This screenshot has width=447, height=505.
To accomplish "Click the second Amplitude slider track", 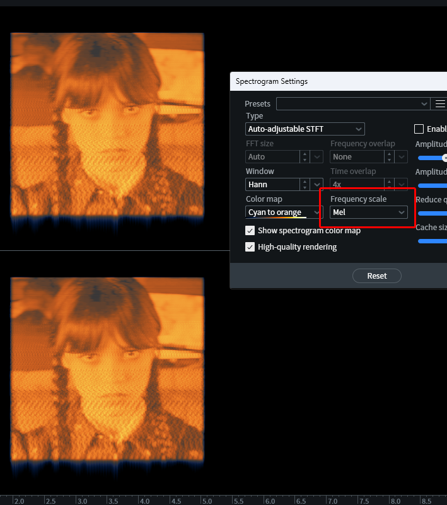I will 432,185.
